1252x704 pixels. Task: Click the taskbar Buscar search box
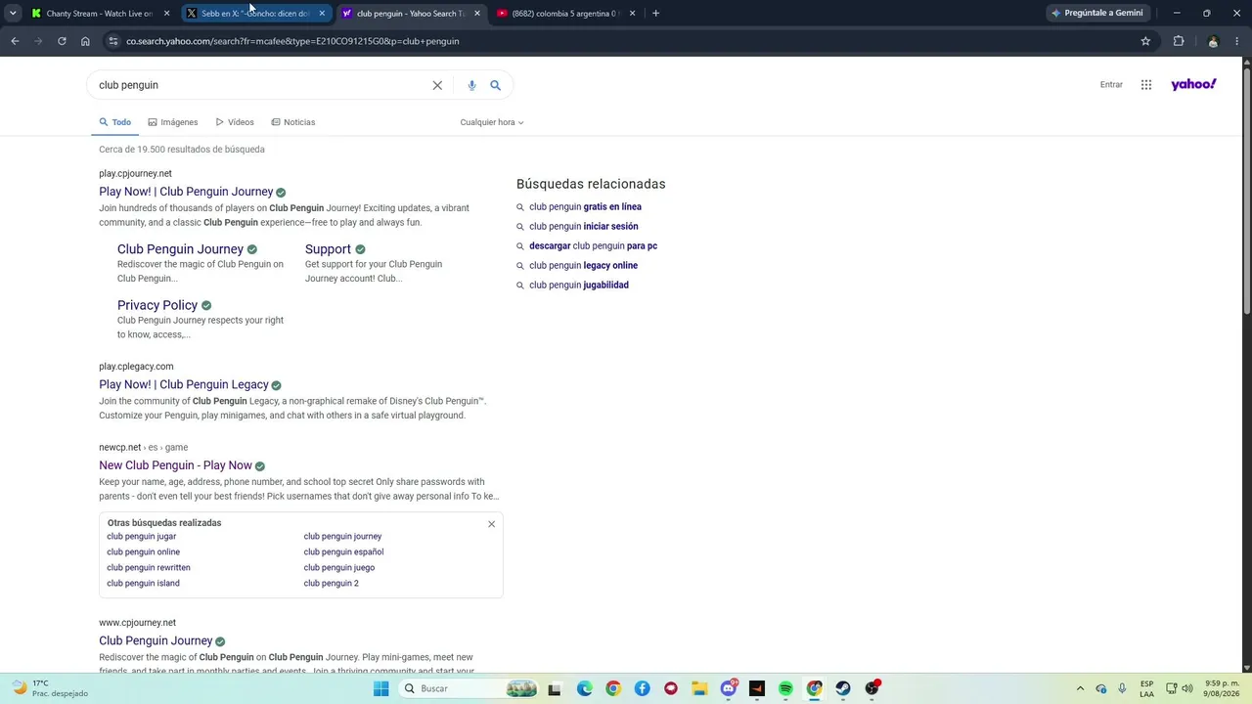point(469,688)
